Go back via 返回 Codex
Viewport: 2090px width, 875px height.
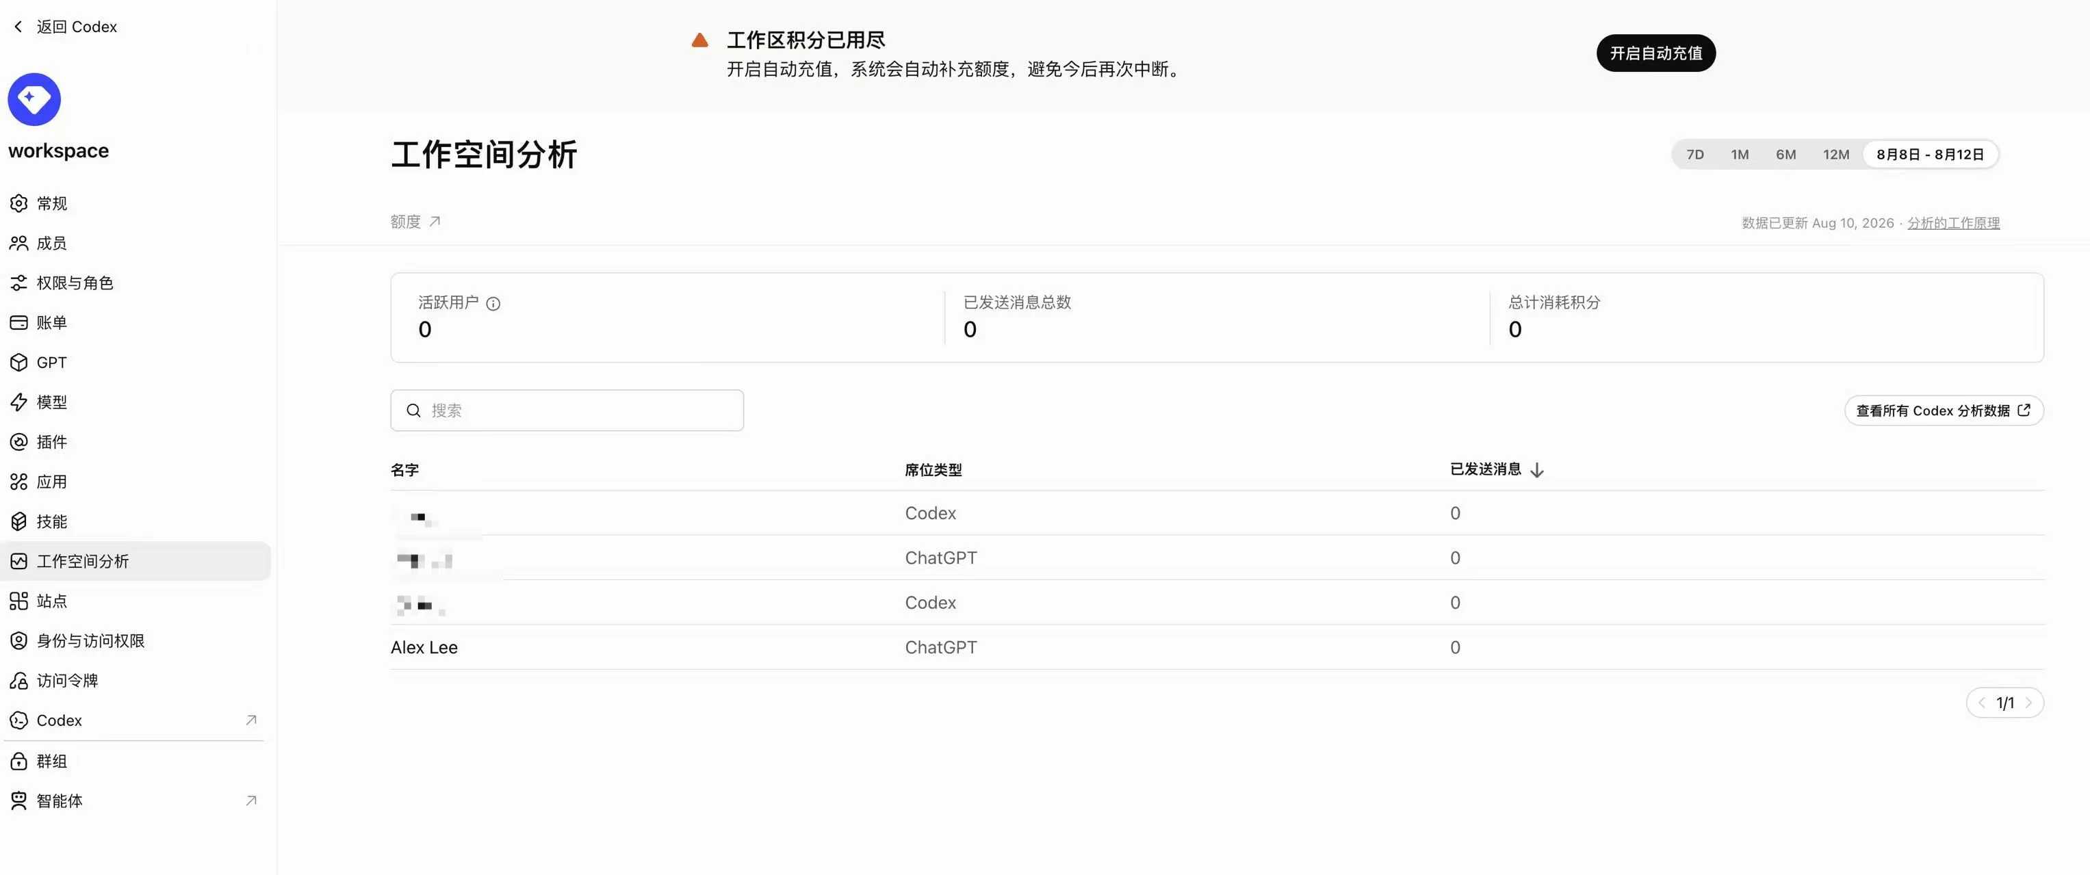[x=66, y=27]
